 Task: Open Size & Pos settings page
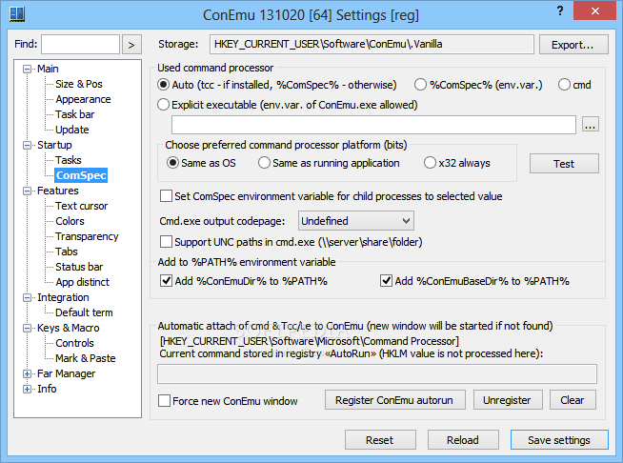pyautogui.click(x=79, y=84)
